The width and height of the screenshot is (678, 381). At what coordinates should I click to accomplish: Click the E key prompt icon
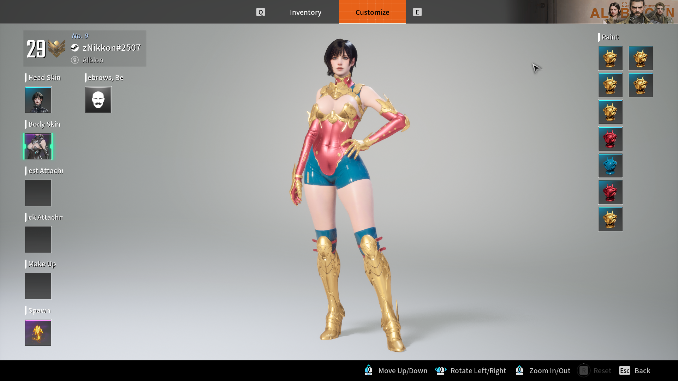(417, 12)
